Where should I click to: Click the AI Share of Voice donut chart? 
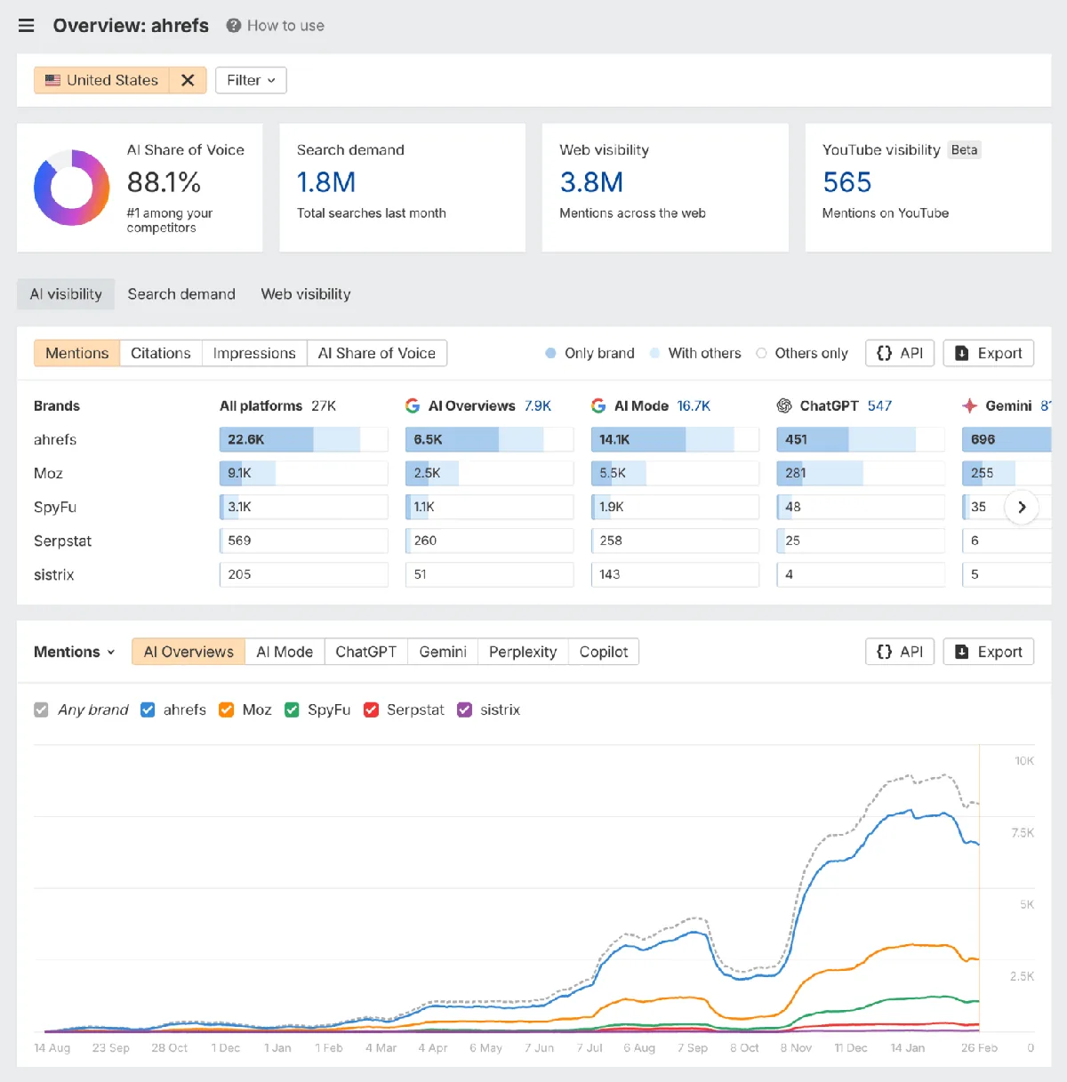[x=72, y=188]
